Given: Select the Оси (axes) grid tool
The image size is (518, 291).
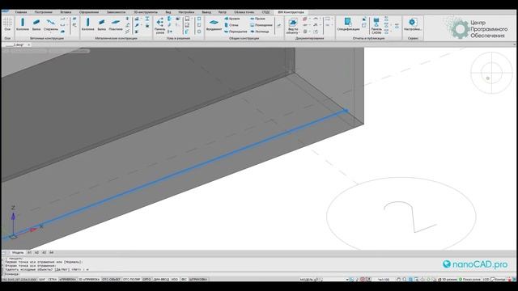Looking at the screenshot, I should coord(7,24).
